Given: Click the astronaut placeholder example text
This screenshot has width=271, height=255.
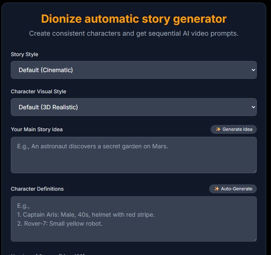Looking at the screenshot, I should [92, 146].
